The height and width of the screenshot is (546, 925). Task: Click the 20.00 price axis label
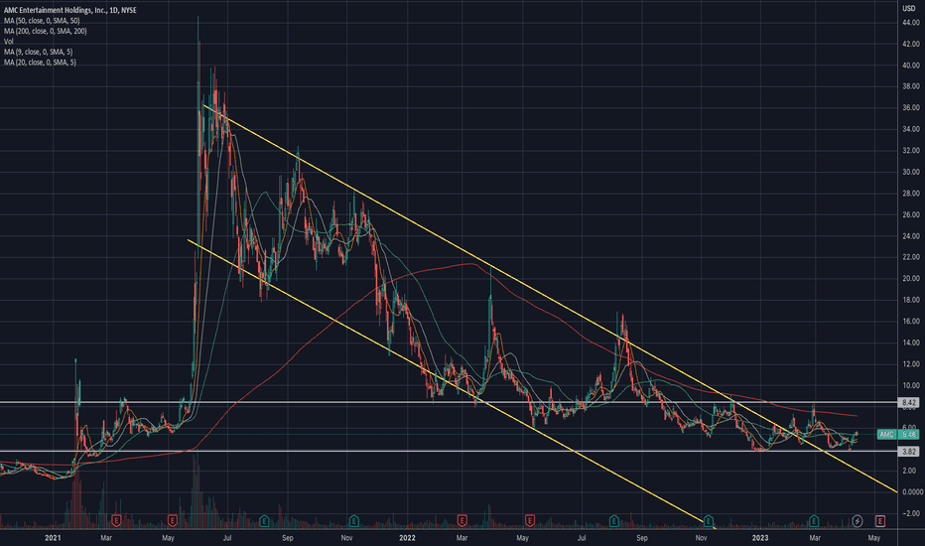pyautogui.click(x=911, y=279)
